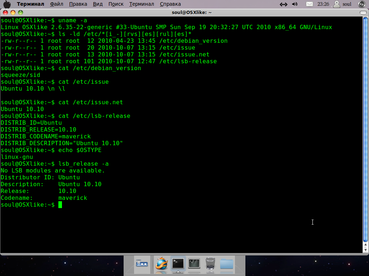
Task: Click the text "squeeze/sid"
Action: point(21,75)
